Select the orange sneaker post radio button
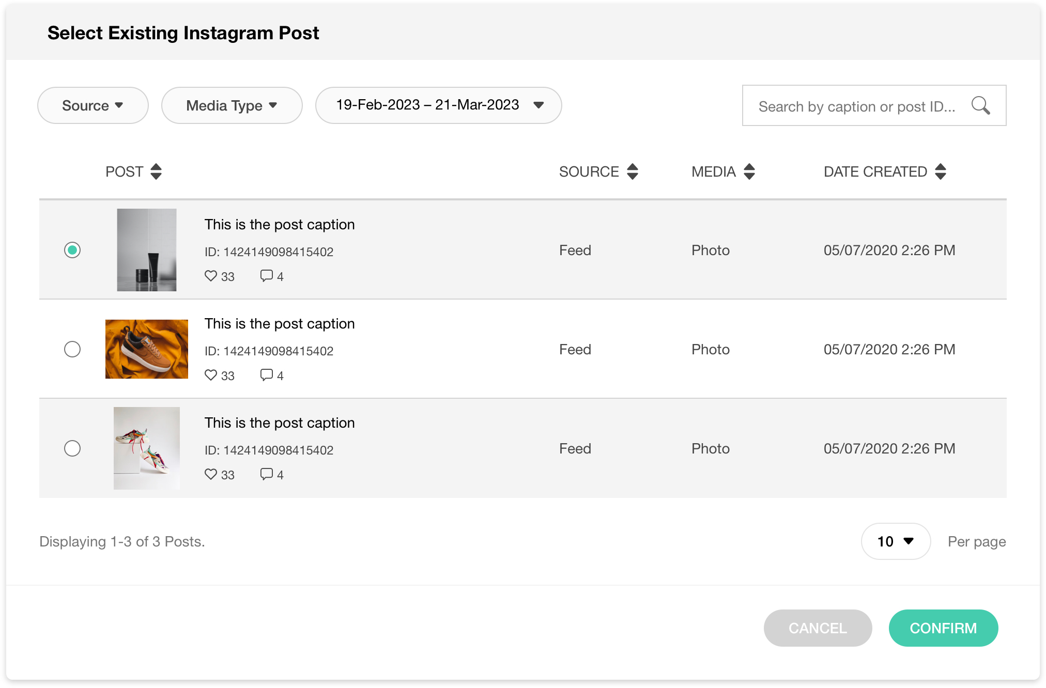The height and width of the screenshot is (688, 1046). point(72,349)
